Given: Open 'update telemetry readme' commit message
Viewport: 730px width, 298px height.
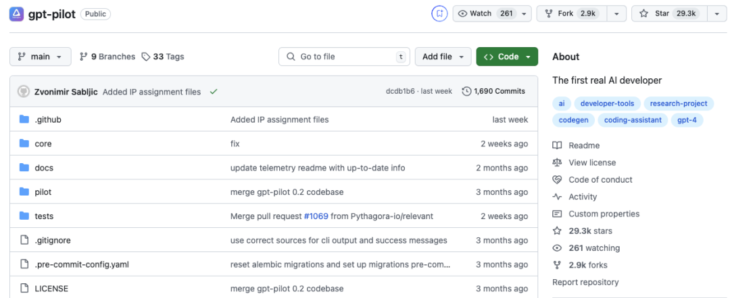Looking at the screenshot, I should coord(318,168).
